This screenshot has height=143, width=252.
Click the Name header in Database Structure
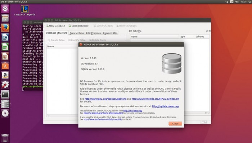point(62,46)
